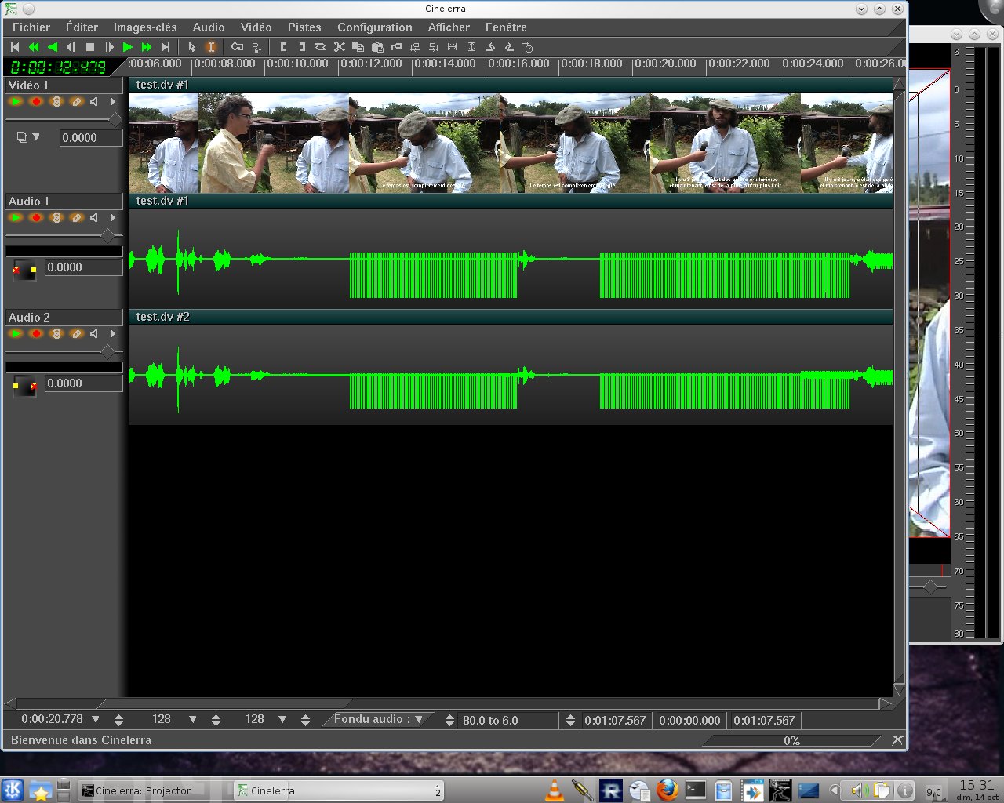The image size is (1004, 803).
Task: Click the stop playback button
Action: click(x=90, y=47)
